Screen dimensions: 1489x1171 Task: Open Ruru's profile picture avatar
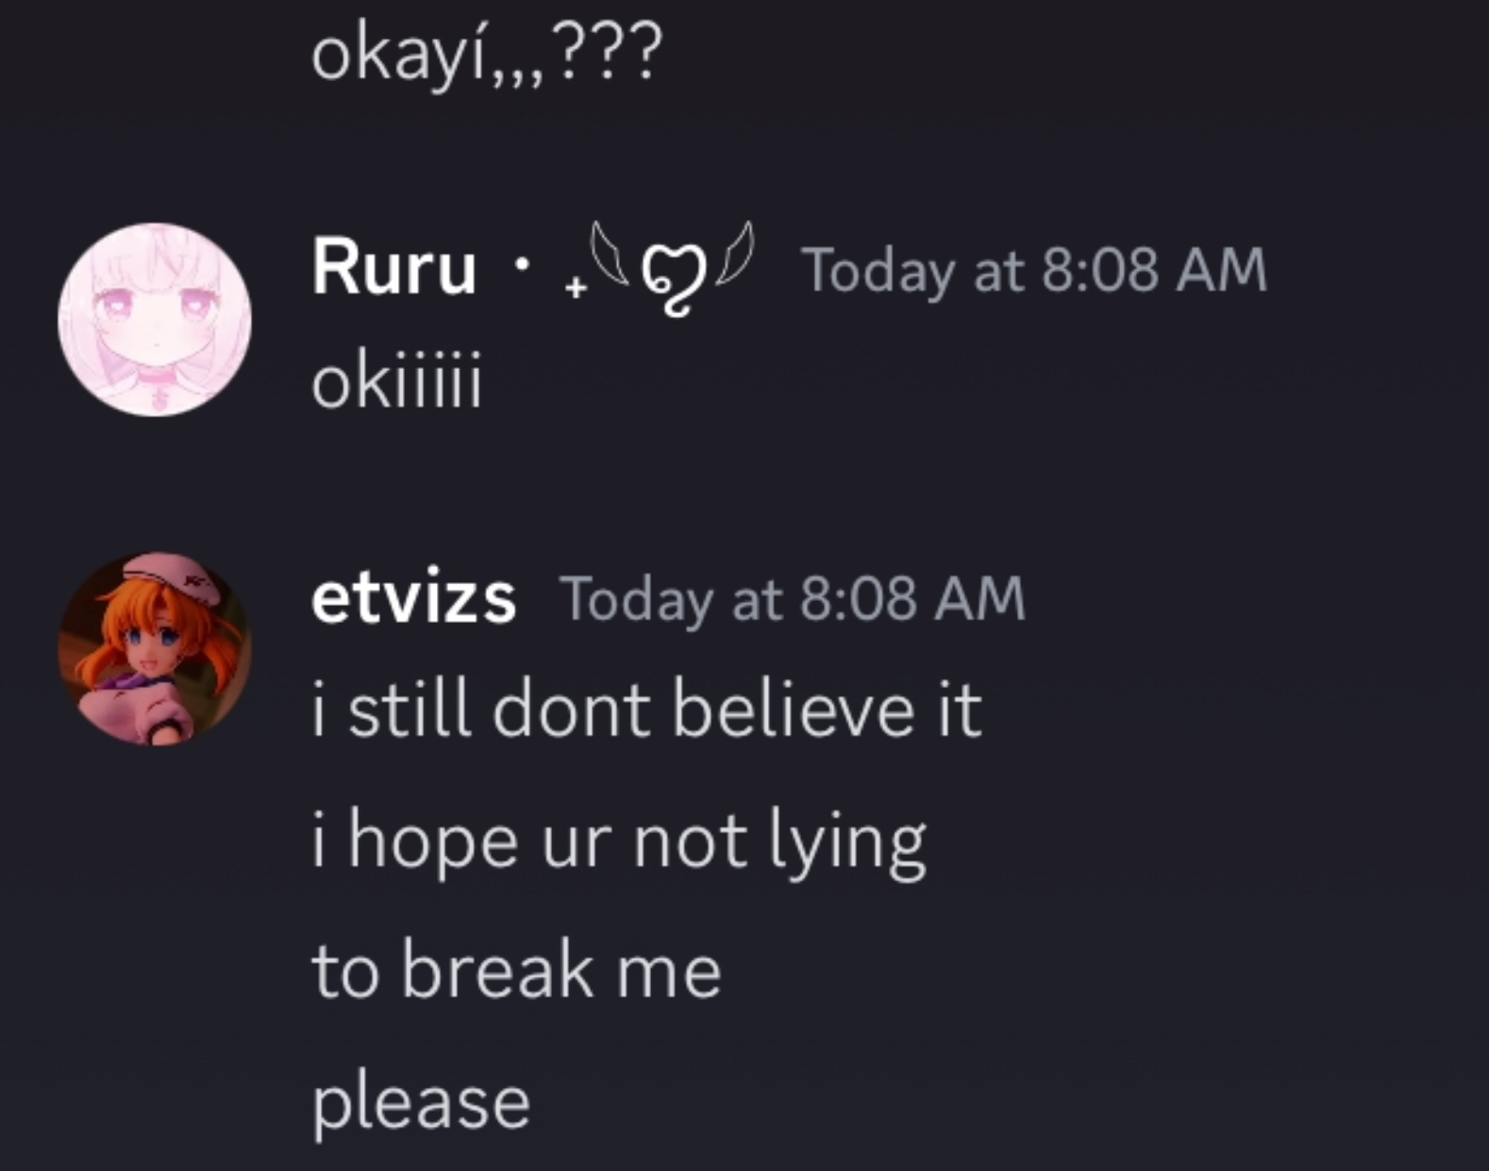pyautogui.click(x=155, y=319)
